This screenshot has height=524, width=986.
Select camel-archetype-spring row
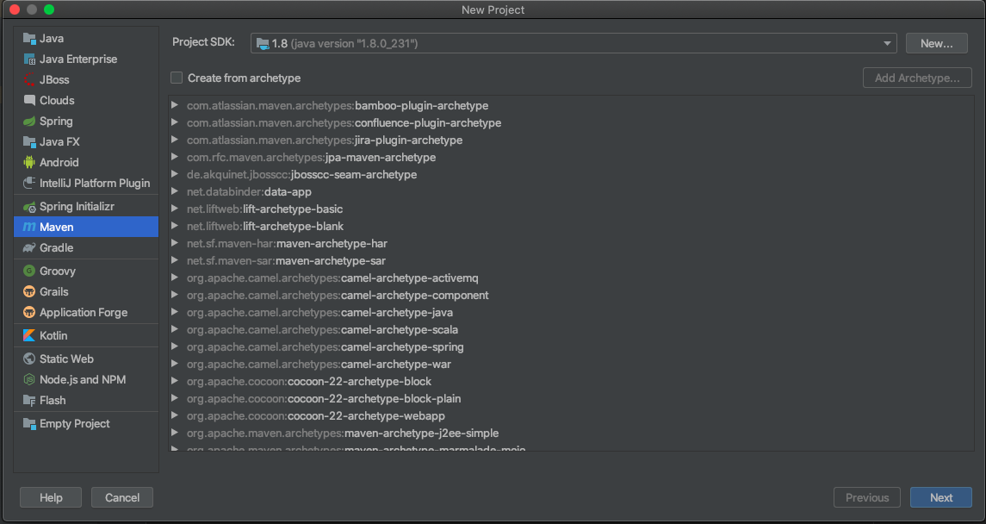pos(571,346)
